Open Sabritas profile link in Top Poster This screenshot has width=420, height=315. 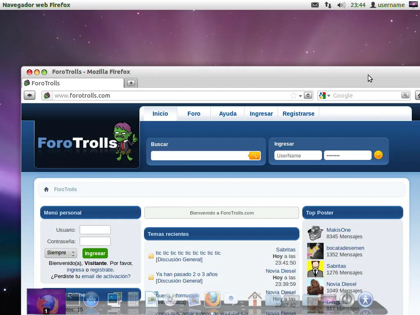point(336,266)
